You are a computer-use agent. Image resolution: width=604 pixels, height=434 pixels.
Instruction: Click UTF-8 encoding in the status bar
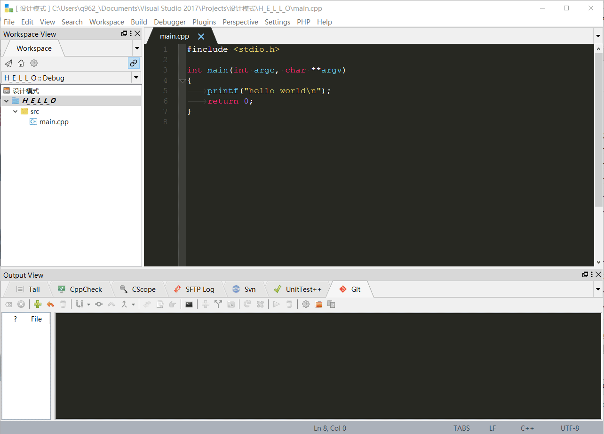[570, 428]
